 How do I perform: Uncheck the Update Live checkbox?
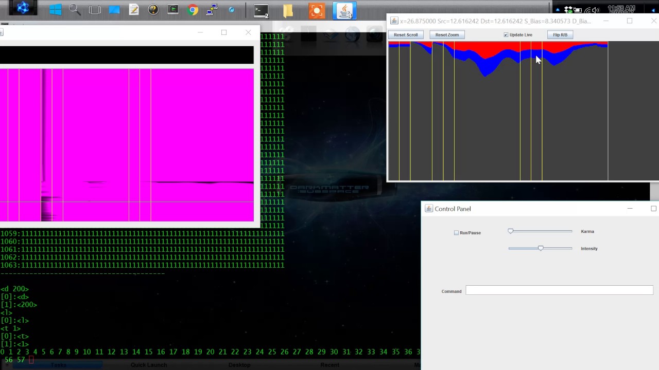pos(506,35)
